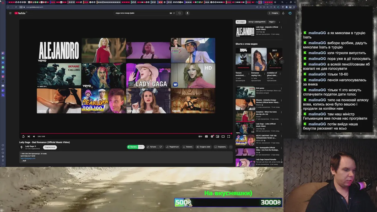Click Ukraine Calling end-screen thumbnail
Image resolution: width=377 pixels, height=212 pixels.
click(59, 75)
